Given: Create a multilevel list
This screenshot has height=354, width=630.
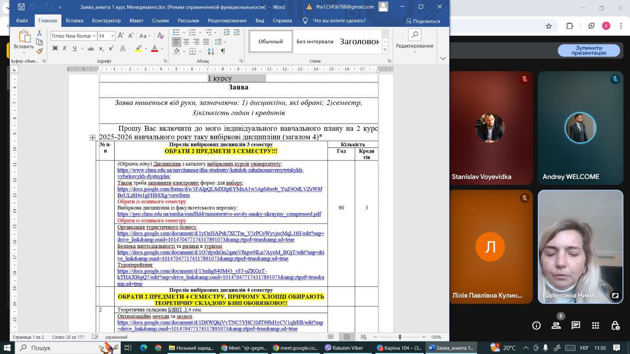Looking at the screenshot, I should (209, 32).
